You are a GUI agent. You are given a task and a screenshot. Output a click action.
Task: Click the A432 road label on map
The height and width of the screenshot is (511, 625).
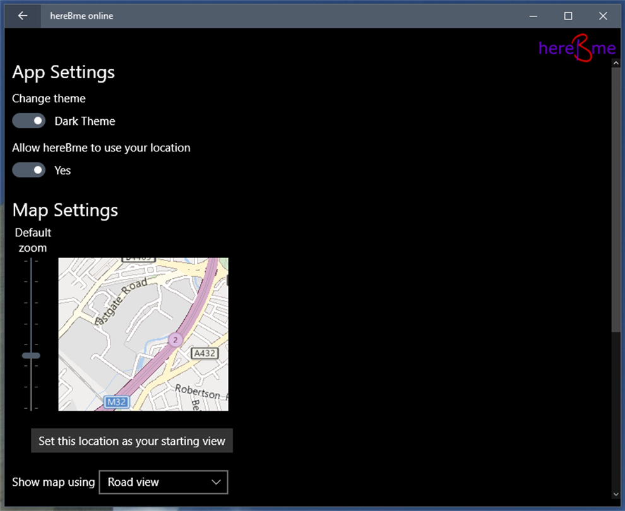205,353
